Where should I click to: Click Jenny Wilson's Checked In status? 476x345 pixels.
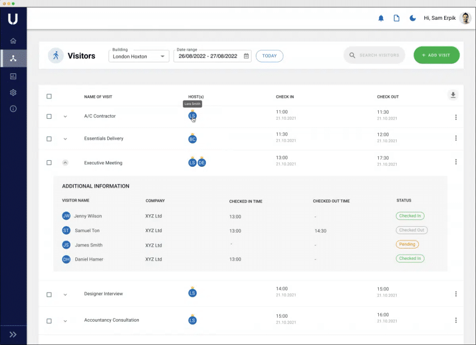click(x=410, y=216)
